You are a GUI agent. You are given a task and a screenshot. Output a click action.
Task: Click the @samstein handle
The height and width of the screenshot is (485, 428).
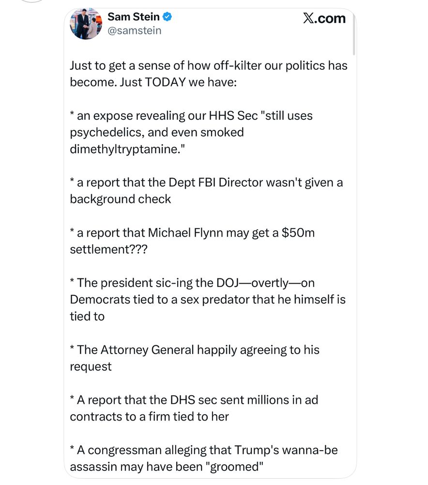tap(134, 31)
